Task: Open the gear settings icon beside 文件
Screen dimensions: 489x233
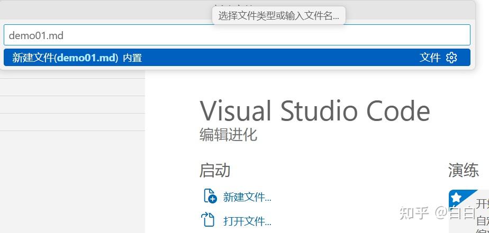Action: pyautogui.click(x=451, y=58)
